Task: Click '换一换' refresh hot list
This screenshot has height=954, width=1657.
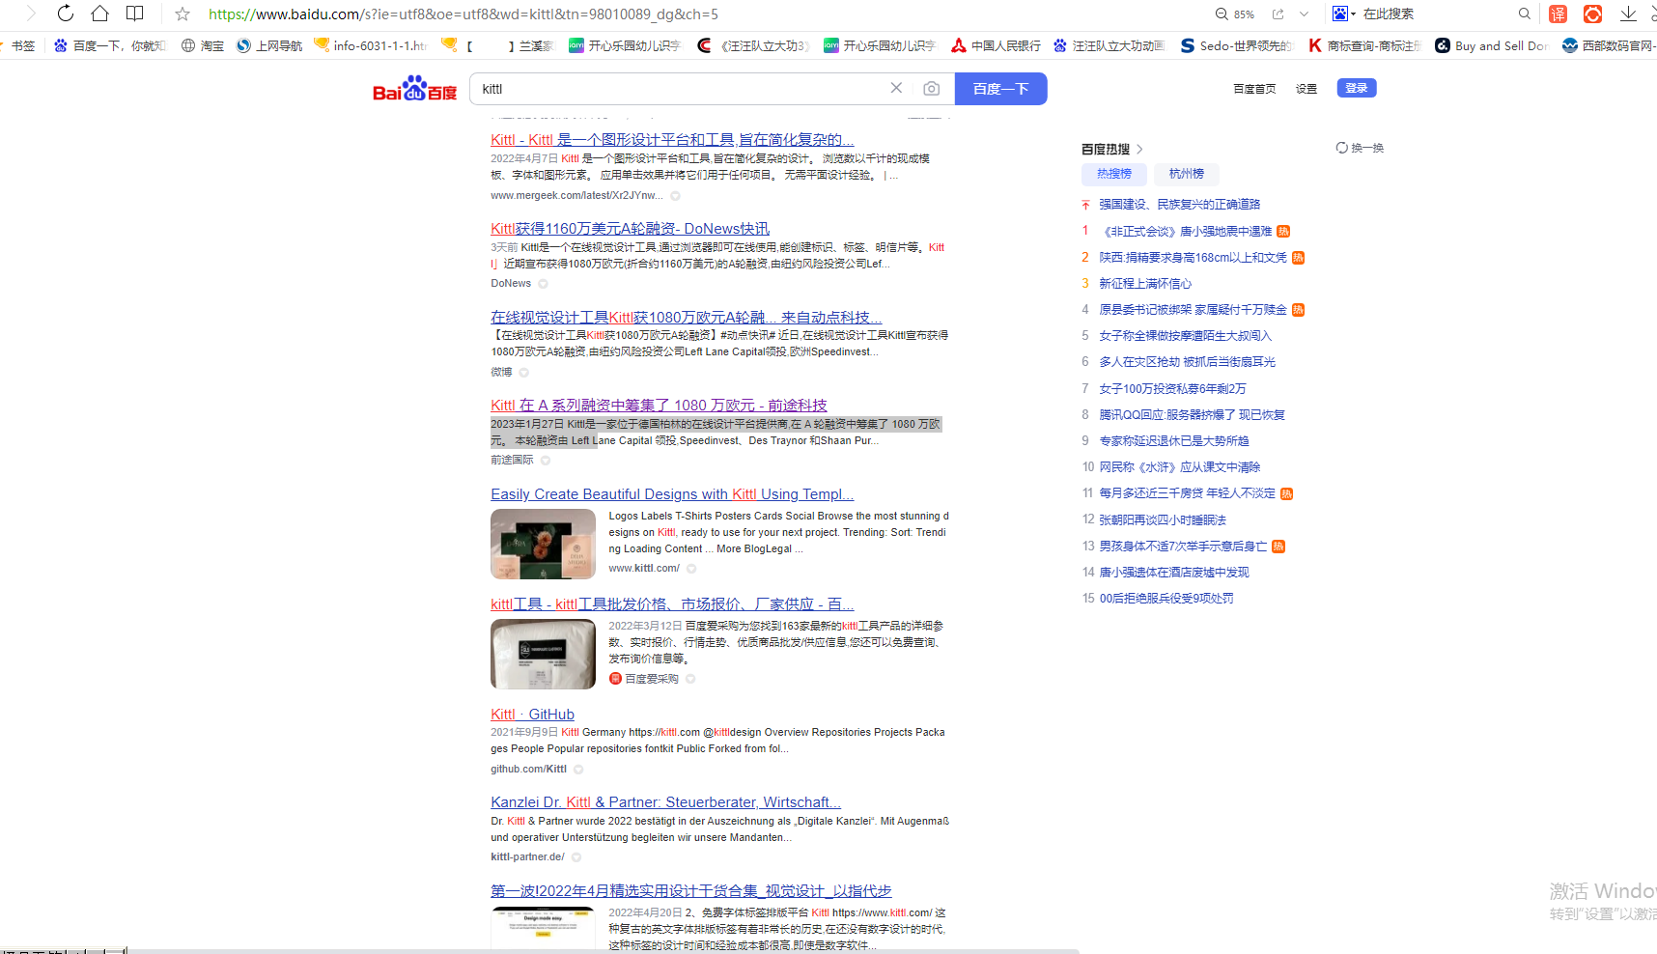Action: [x=1360, y=148]
